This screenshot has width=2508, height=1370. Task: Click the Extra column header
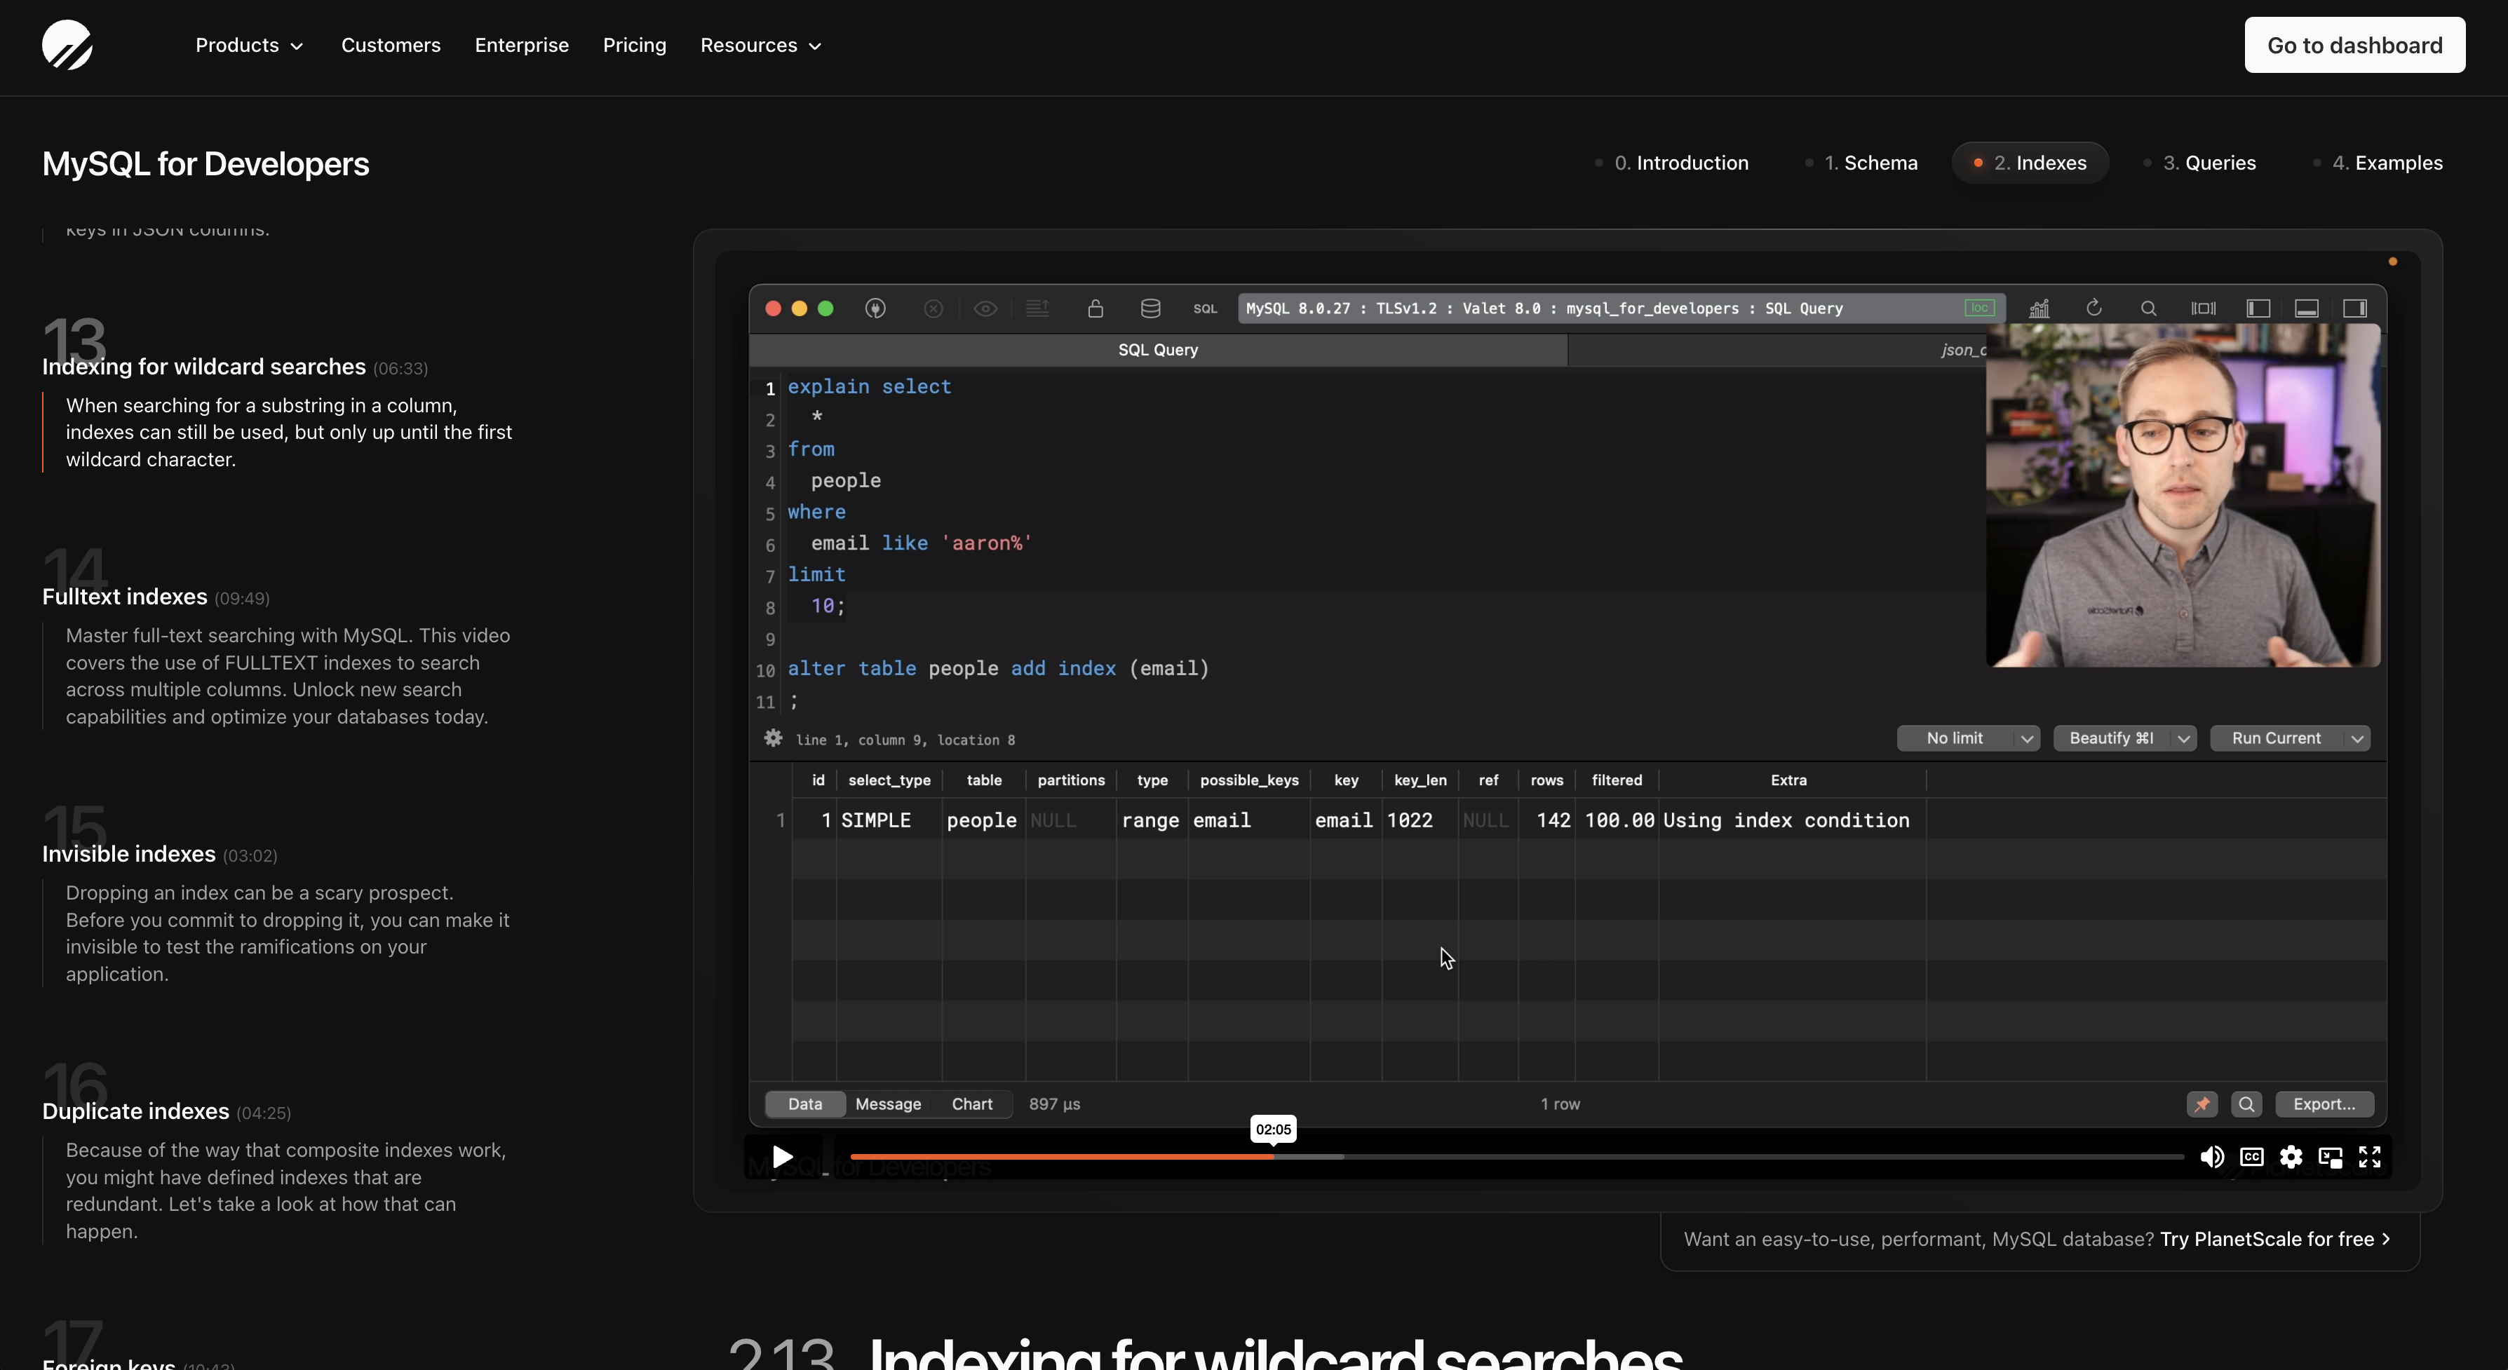pos(1788,780)
